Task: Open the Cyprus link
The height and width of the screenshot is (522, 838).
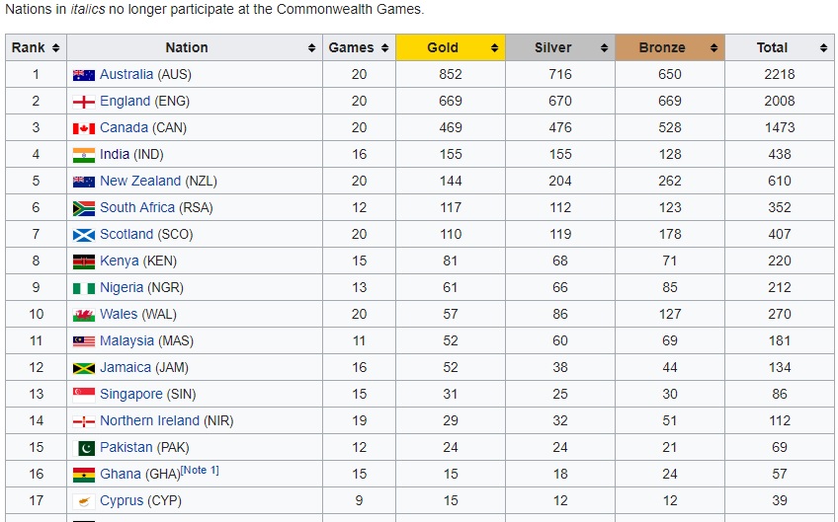Action: [122, 500]
